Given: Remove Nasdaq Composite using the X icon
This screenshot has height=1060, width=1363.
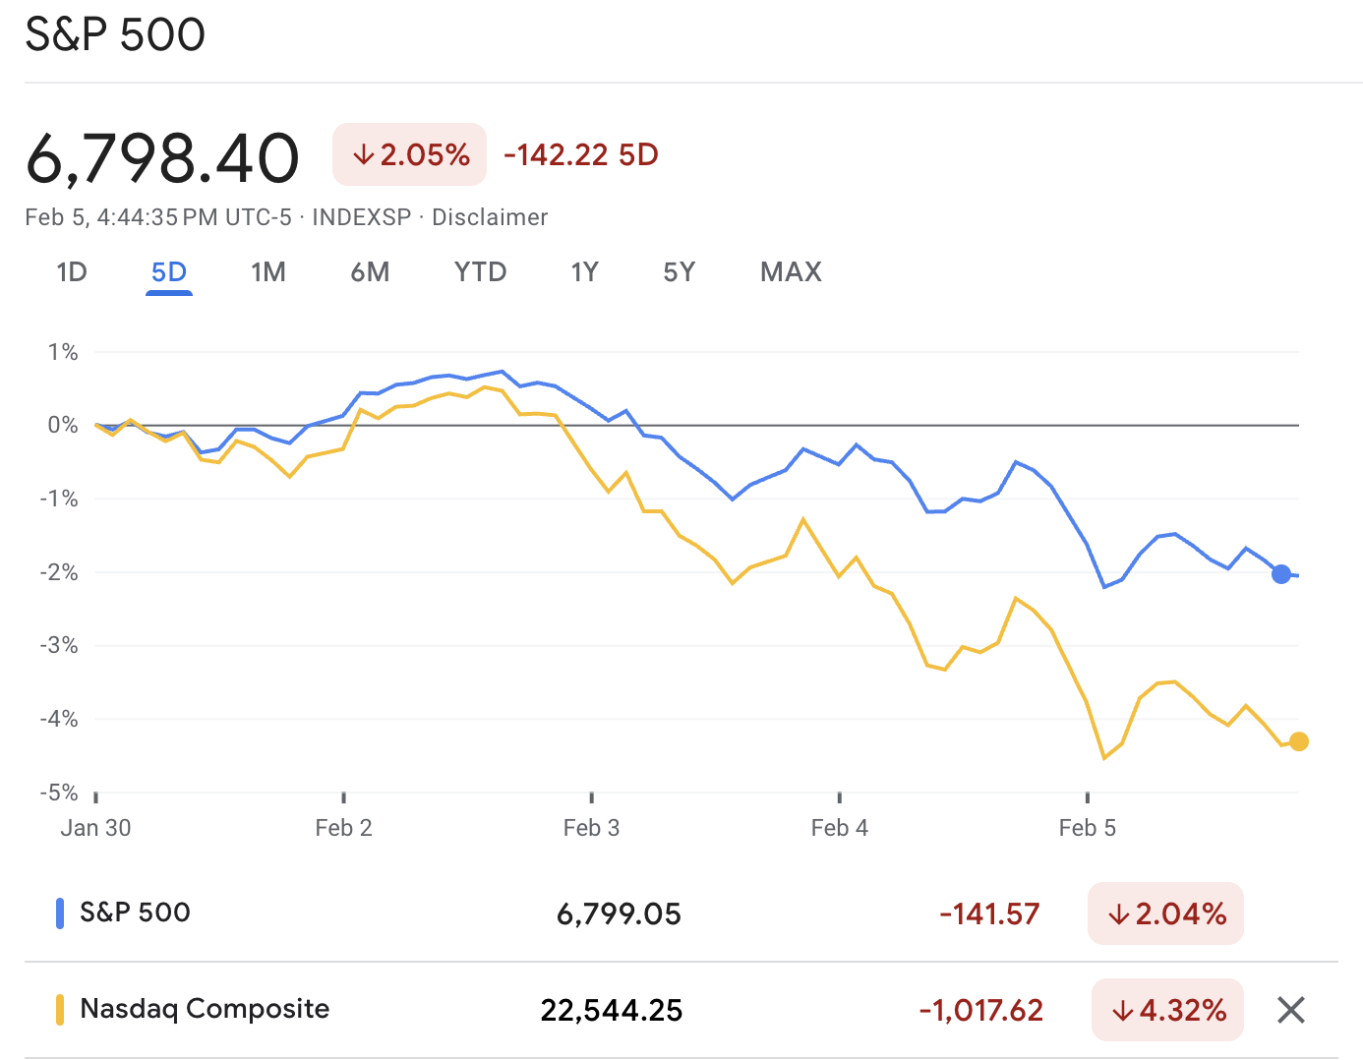Looking at the screenshot, I should click(x=1291, y=1010).
